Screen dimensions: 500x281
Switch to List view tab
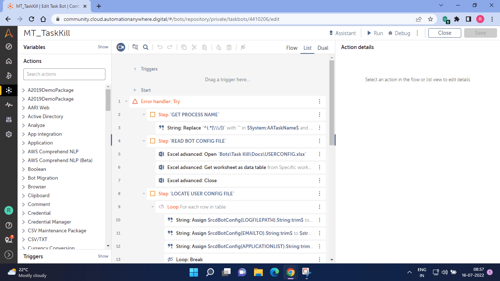pos(307,48)
